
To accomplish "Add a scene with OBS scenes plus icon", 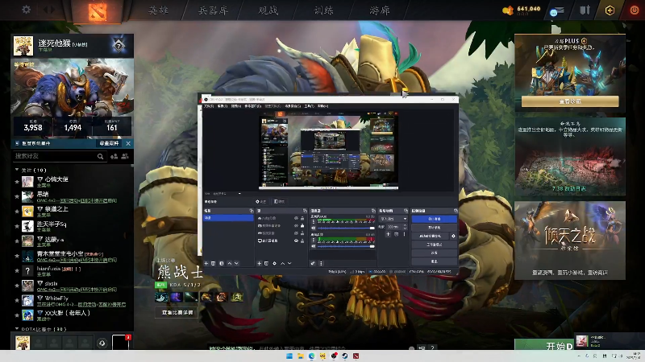I will click(x=206, y=263).
